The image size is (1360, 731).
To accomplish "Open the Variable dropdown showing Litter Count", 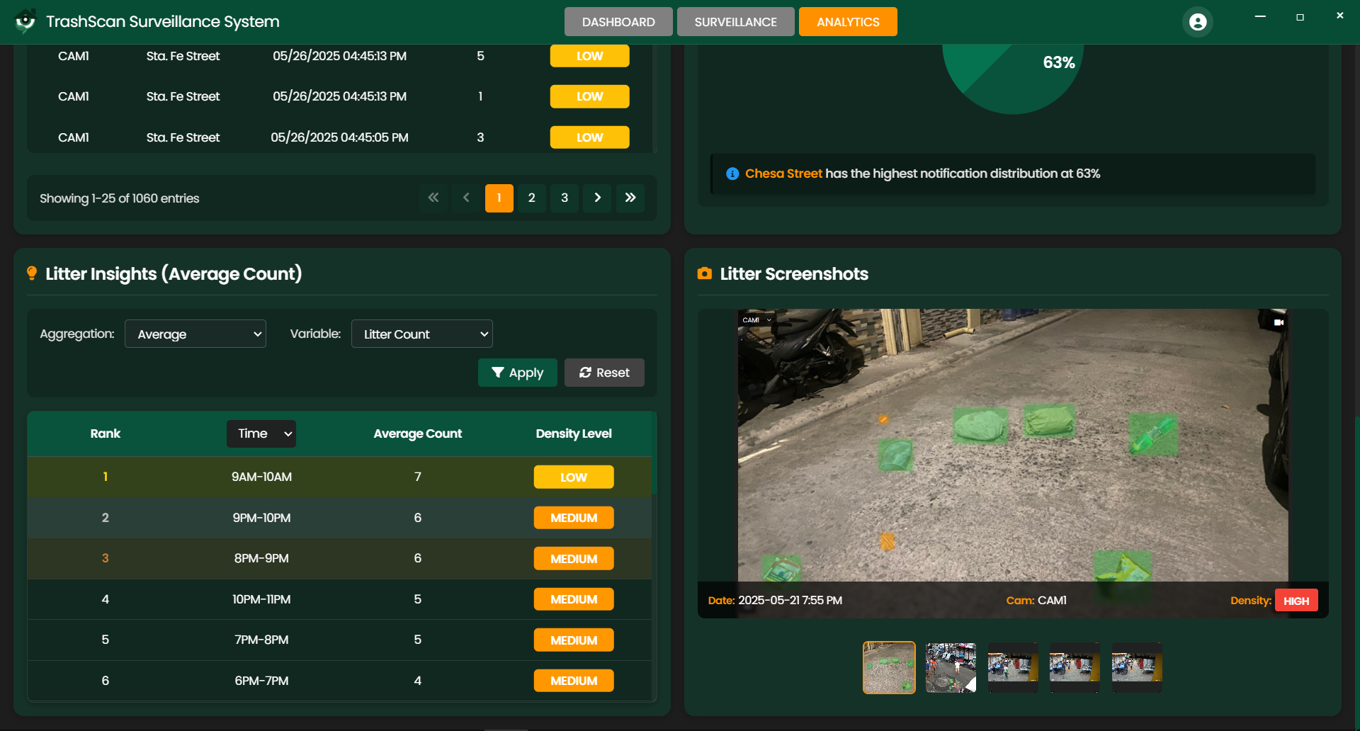I will tap(421, 334).
